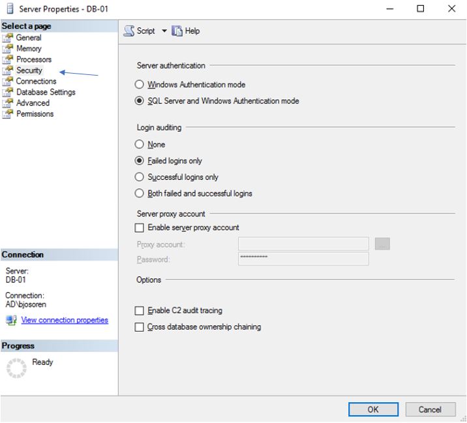Open the Advanced page
The image size is (467, 423).
click(x=33, y=103)
